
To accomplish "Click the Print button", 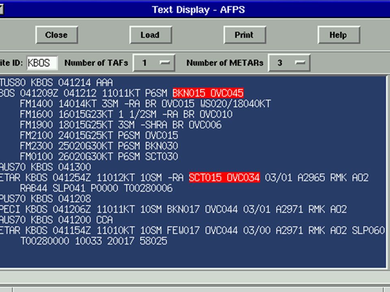I will (245, 35).
